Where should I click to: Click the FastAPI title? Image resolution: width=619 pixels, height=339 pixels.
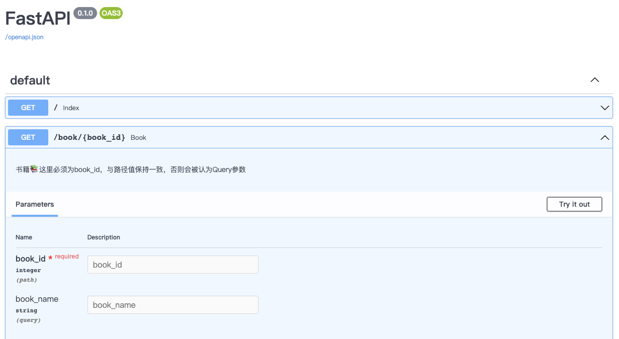coord(38,19)
